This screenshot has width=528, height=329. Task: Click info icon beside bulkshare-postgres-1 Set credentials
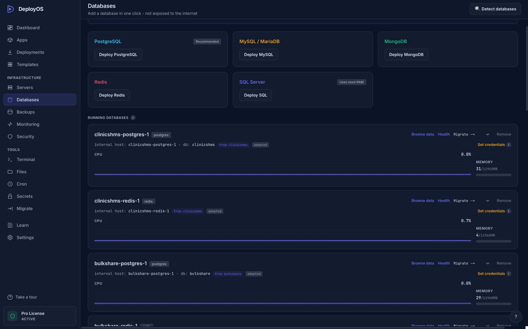coord(509,274)
